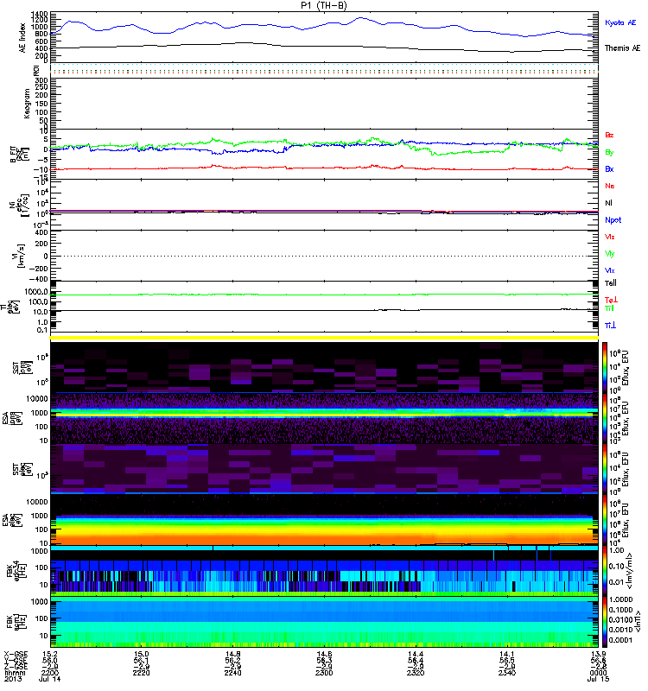This screenshot has width=648, height=691.
Task: Click the "-400" tick on Vi axis
Action: [x=37, y=279]
